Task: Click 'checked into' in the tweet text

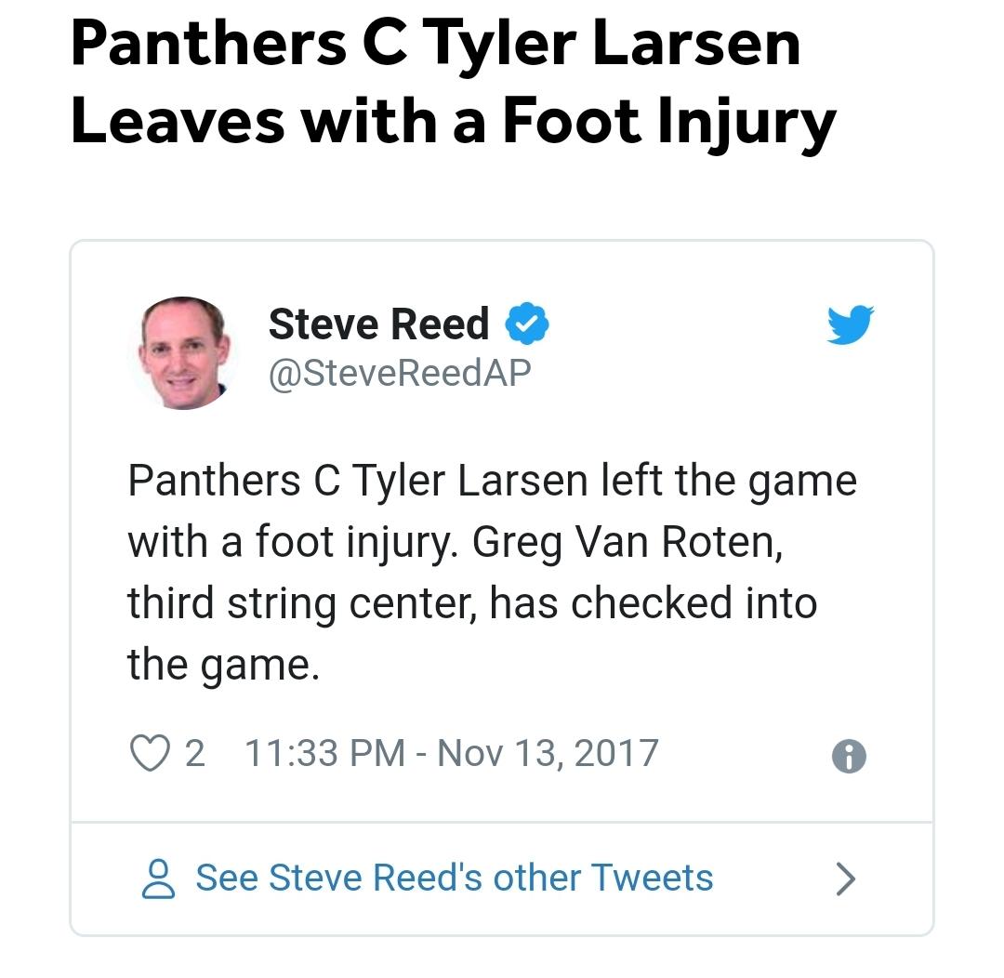Action: point(694,604)
